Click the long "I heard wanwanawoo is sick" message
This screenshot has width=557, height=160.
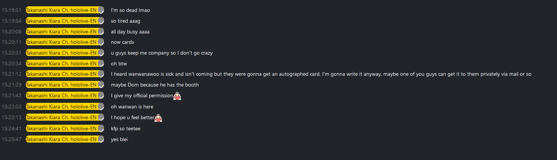coord(321,74)
